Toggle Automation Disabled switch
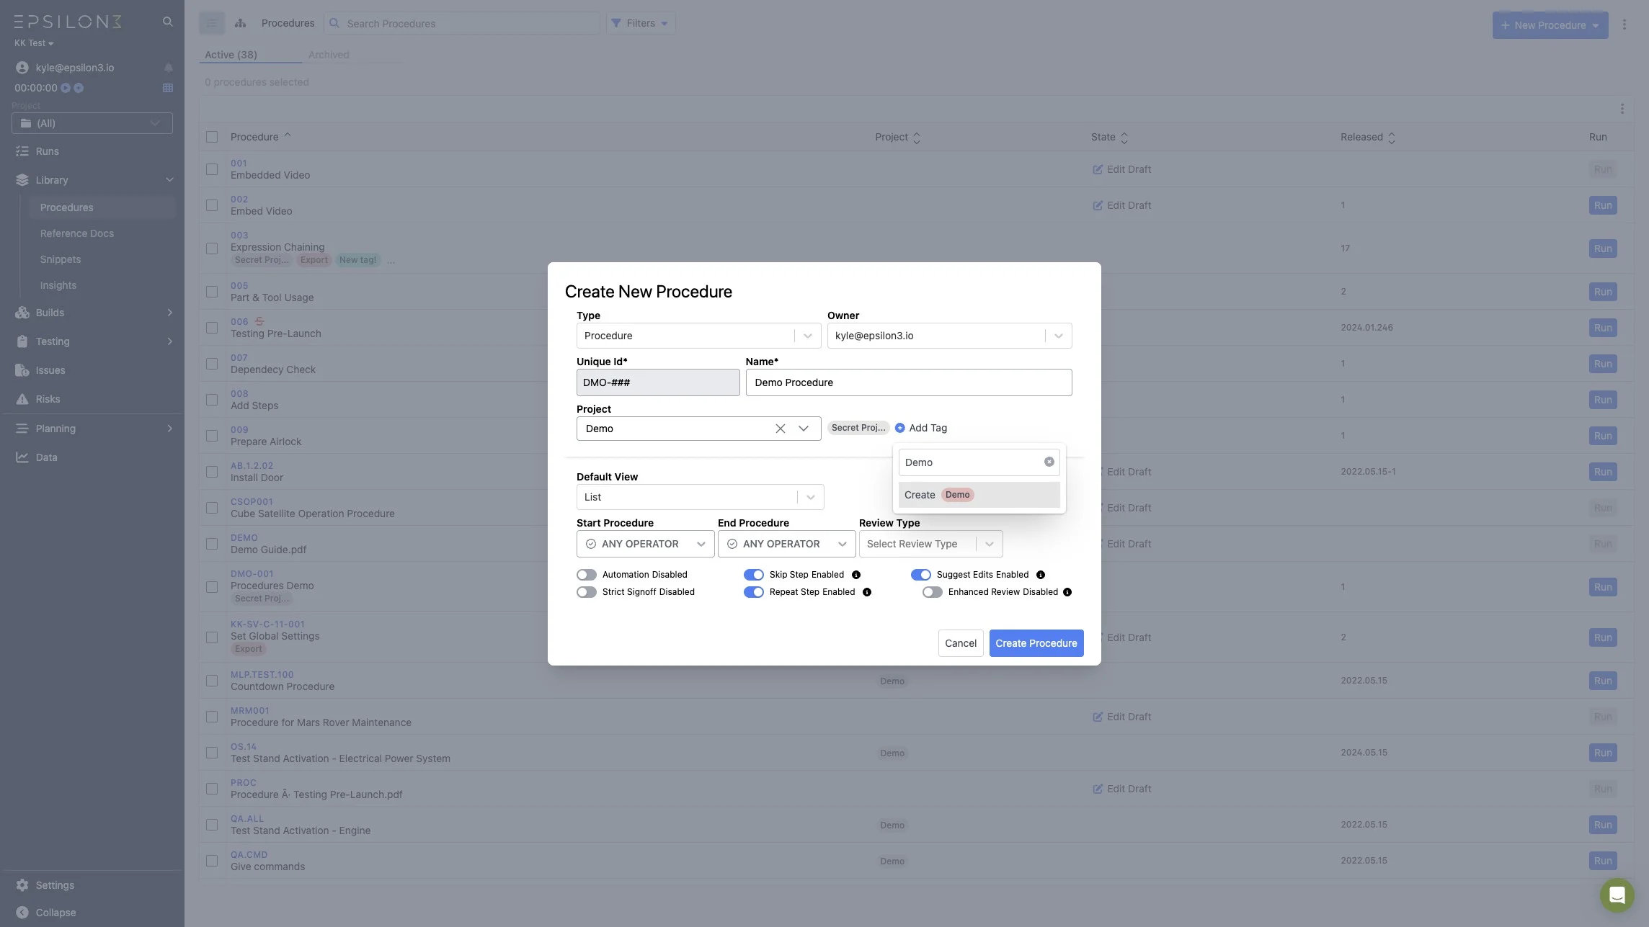The image size is (1649, 927). click(587, 575)
